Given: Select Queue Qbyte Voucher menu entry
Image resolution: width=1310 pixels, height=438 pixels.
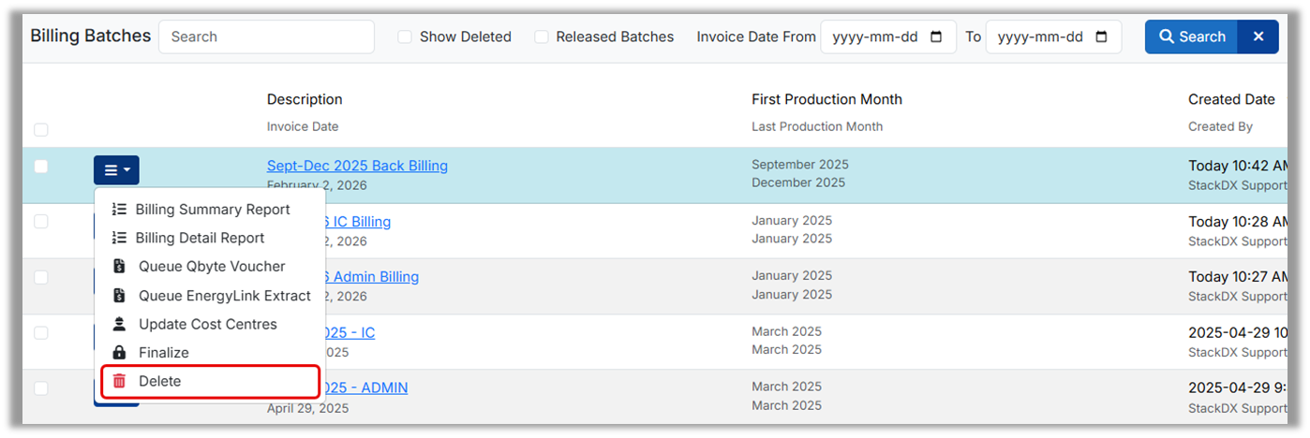Looking at the screenshot, I should [212, 267].
